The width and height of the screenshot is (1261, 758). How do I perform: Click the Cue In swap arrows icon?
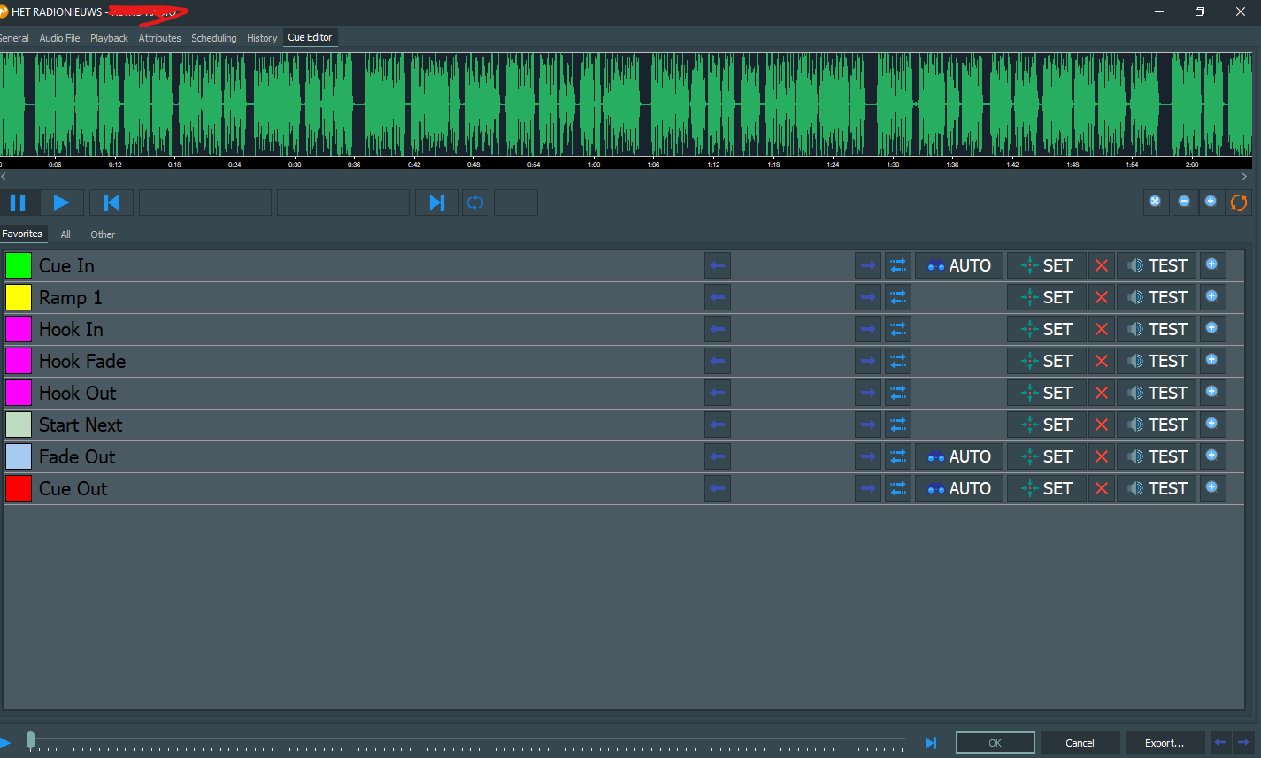click(x=898, y=265)
